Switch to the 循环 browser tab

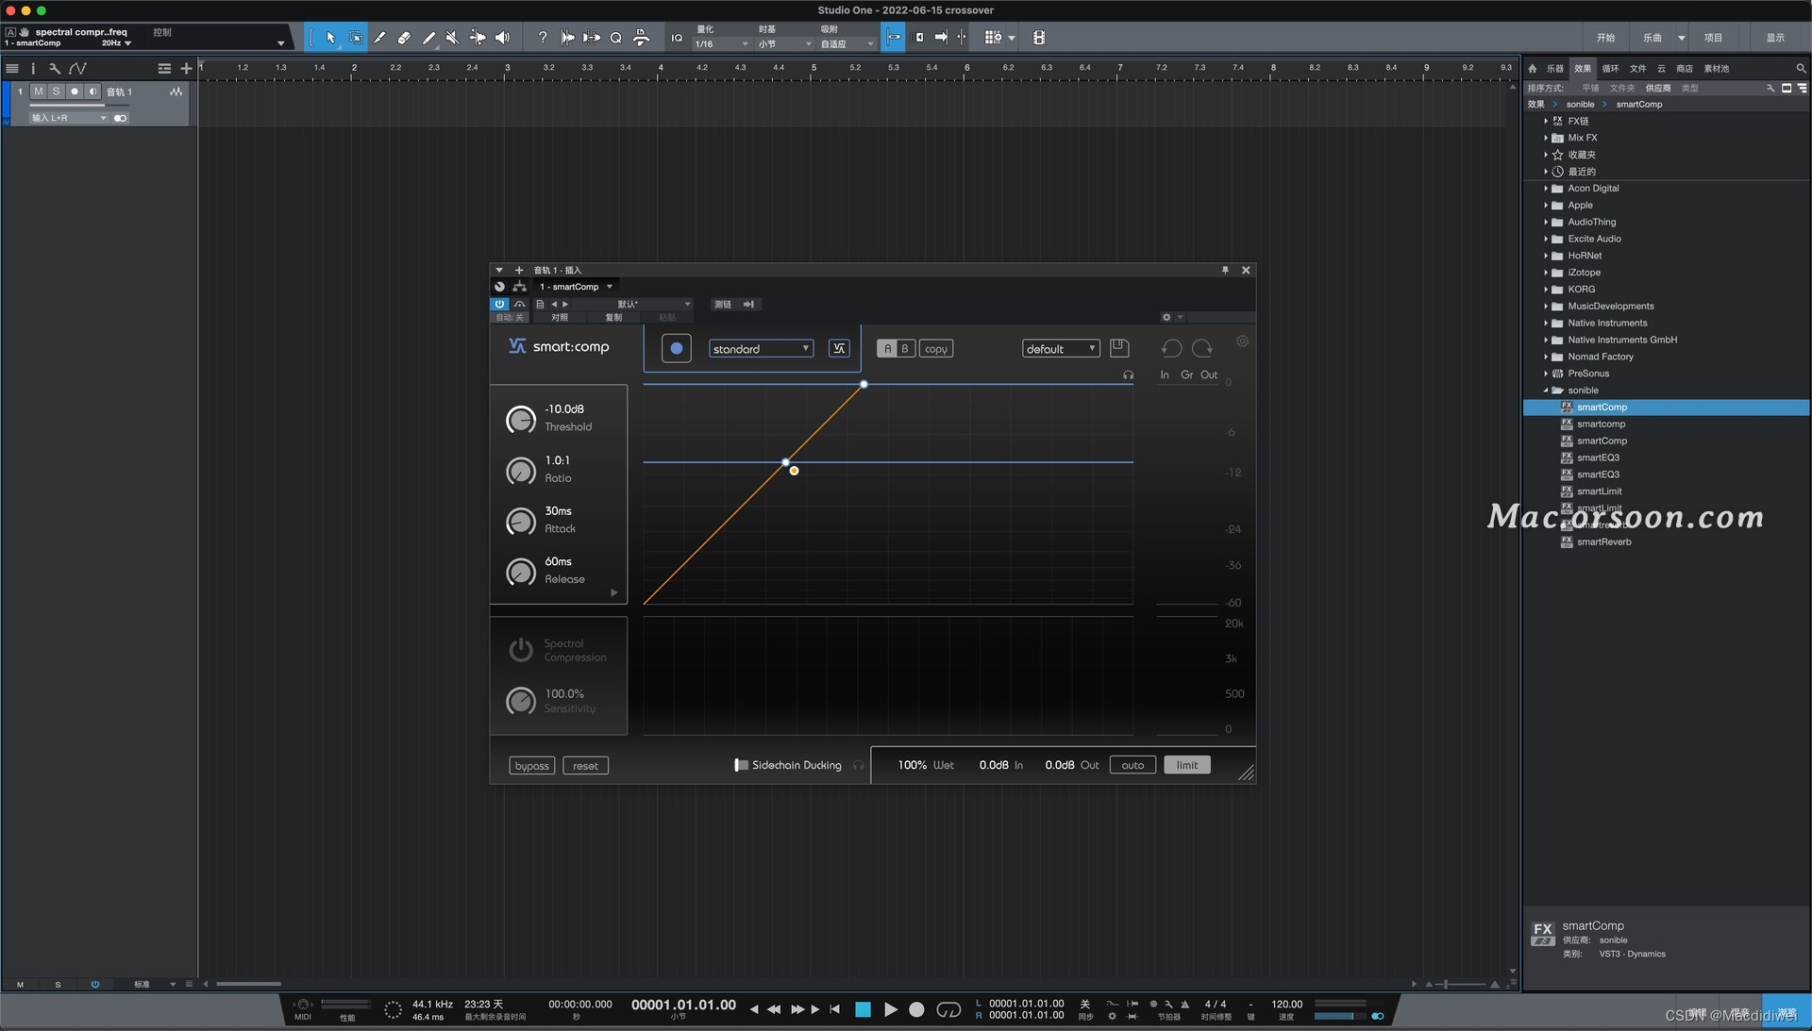tap(1610, 68)
